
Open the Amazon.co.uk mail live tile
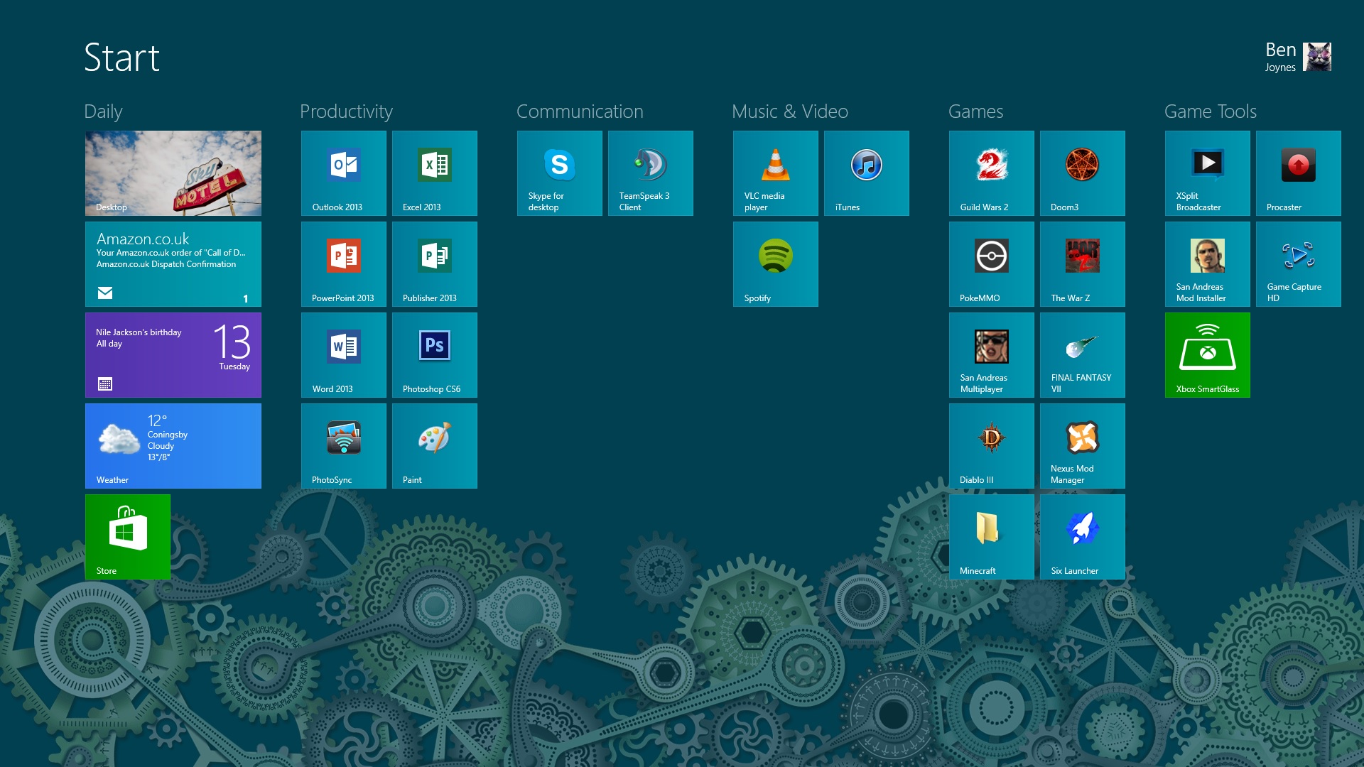coord(173,263)
